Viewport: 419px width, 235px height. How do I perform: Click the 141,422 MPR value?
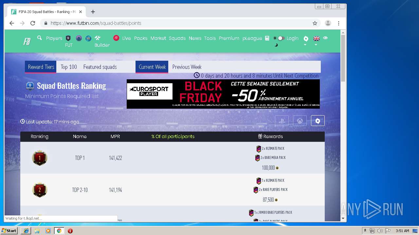tap(116, 158)
